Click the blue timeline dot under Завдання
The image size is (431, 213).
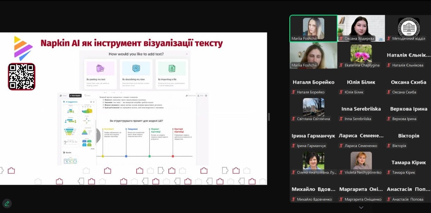click(x=126, y=156)
